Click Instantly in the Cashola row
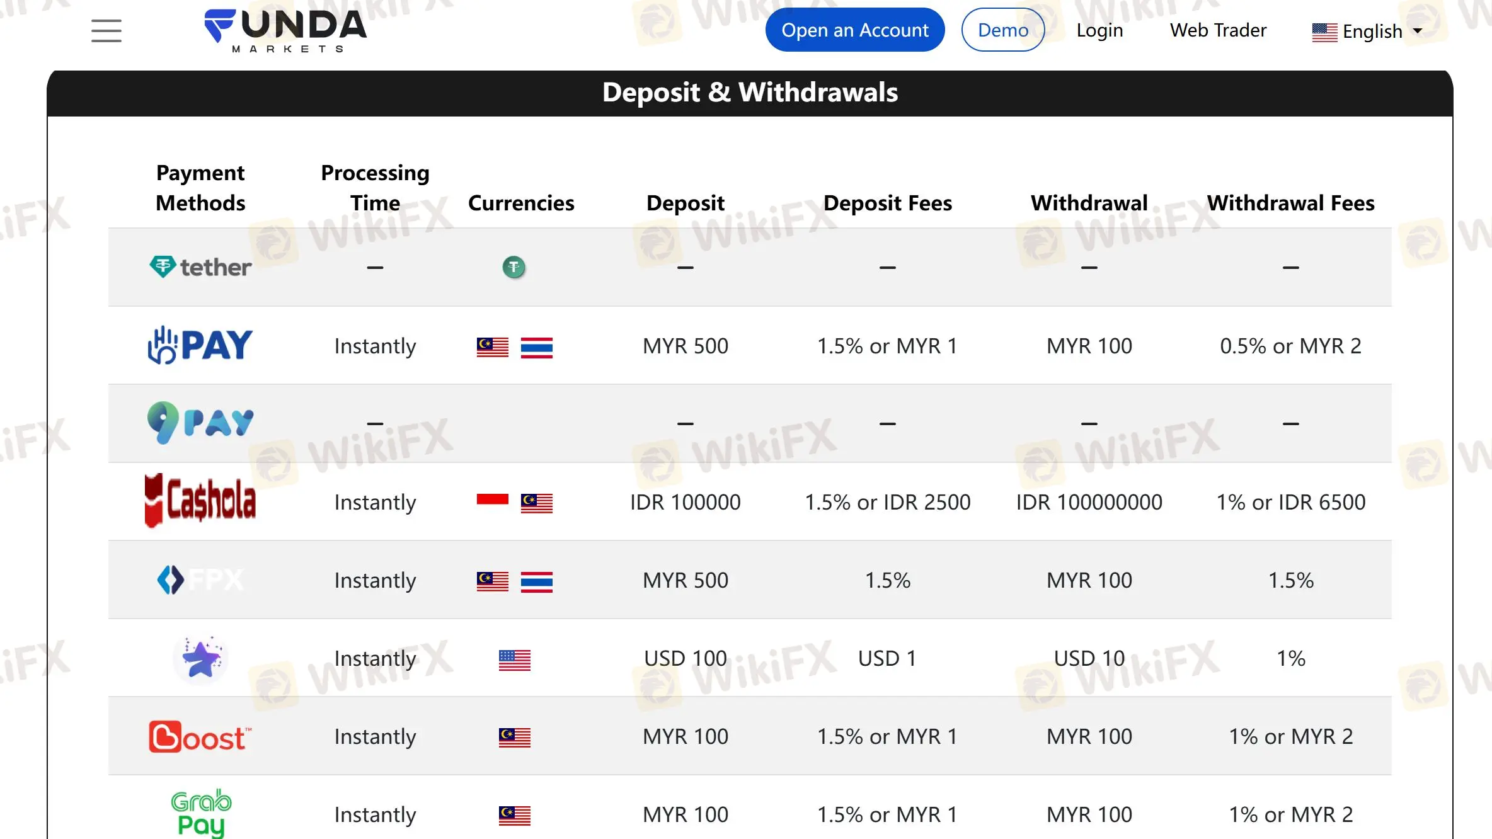Image resolution: width=1492 pixels, height=839 pixels. tap(375, 503)
